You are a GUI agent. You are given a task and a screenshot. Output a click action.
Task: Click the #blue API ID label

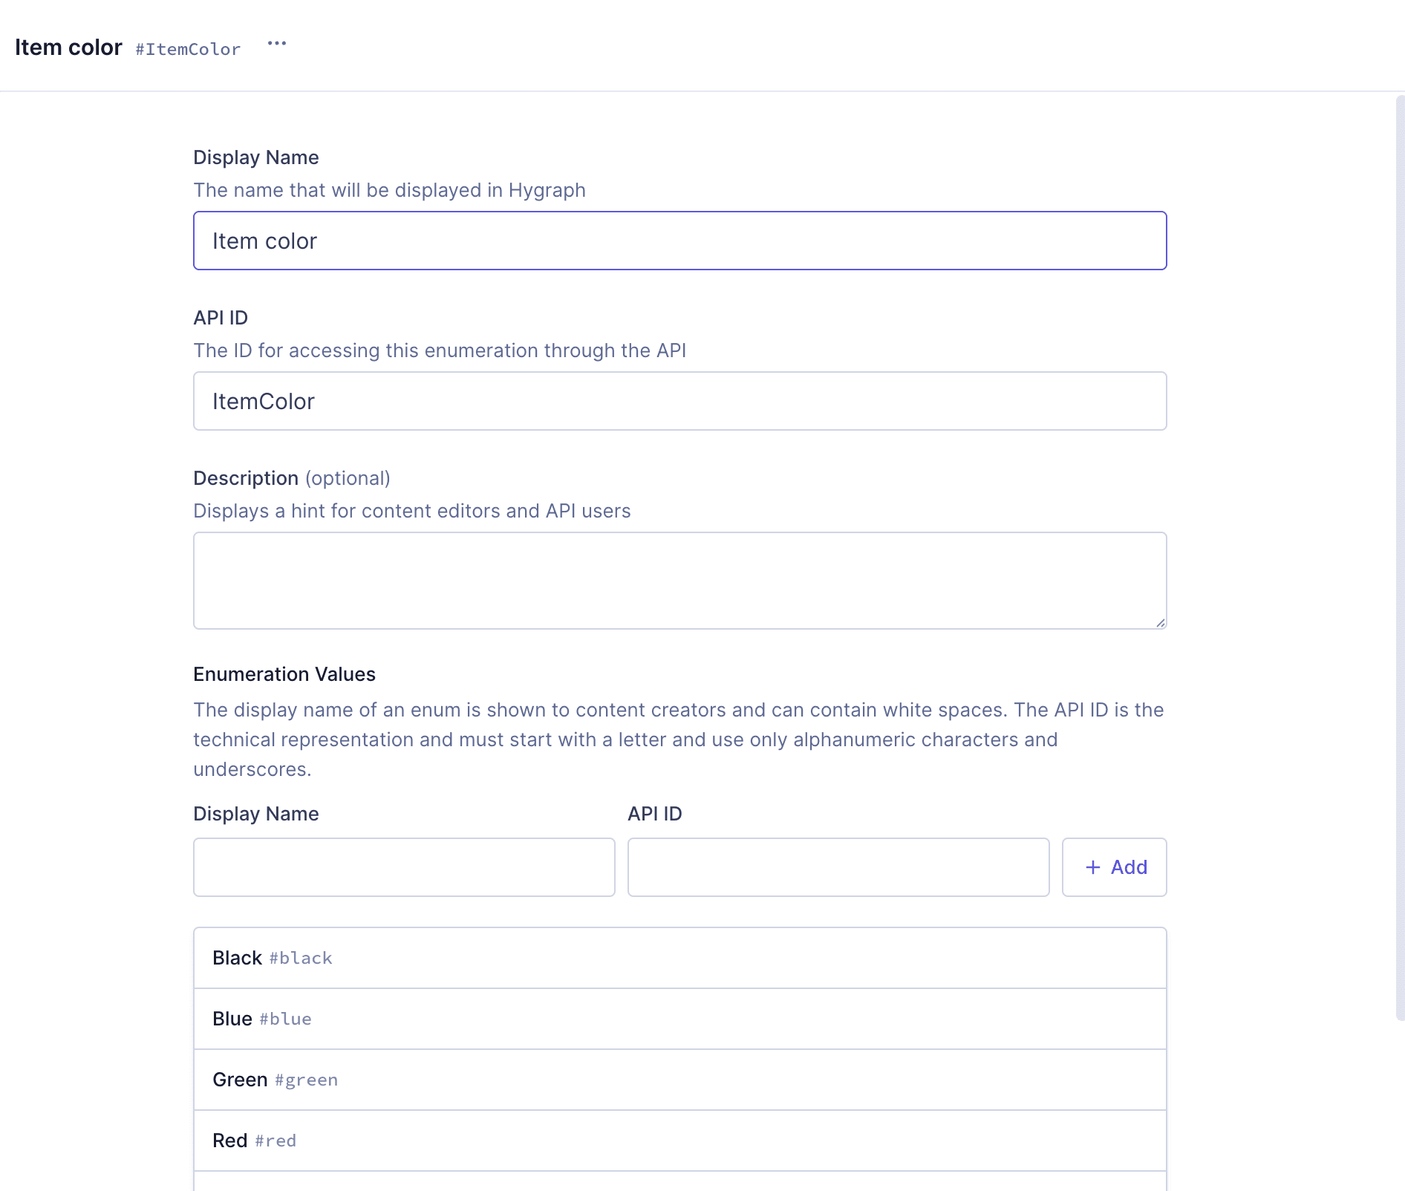pos(284,1019)
